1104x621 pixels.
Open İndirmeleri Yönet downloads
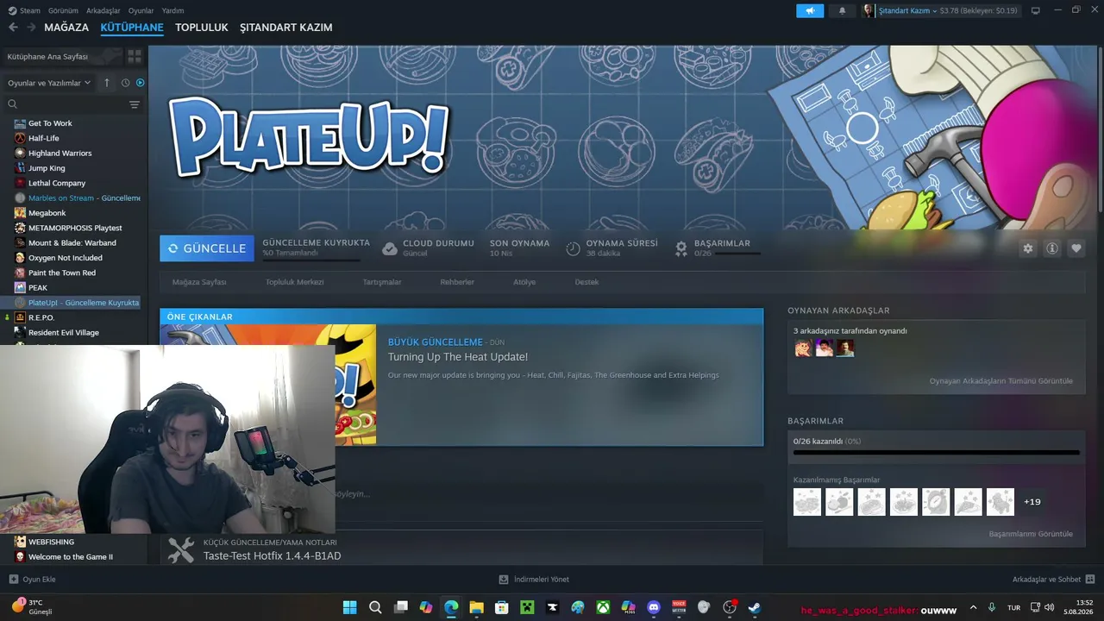tap(535, 580)
